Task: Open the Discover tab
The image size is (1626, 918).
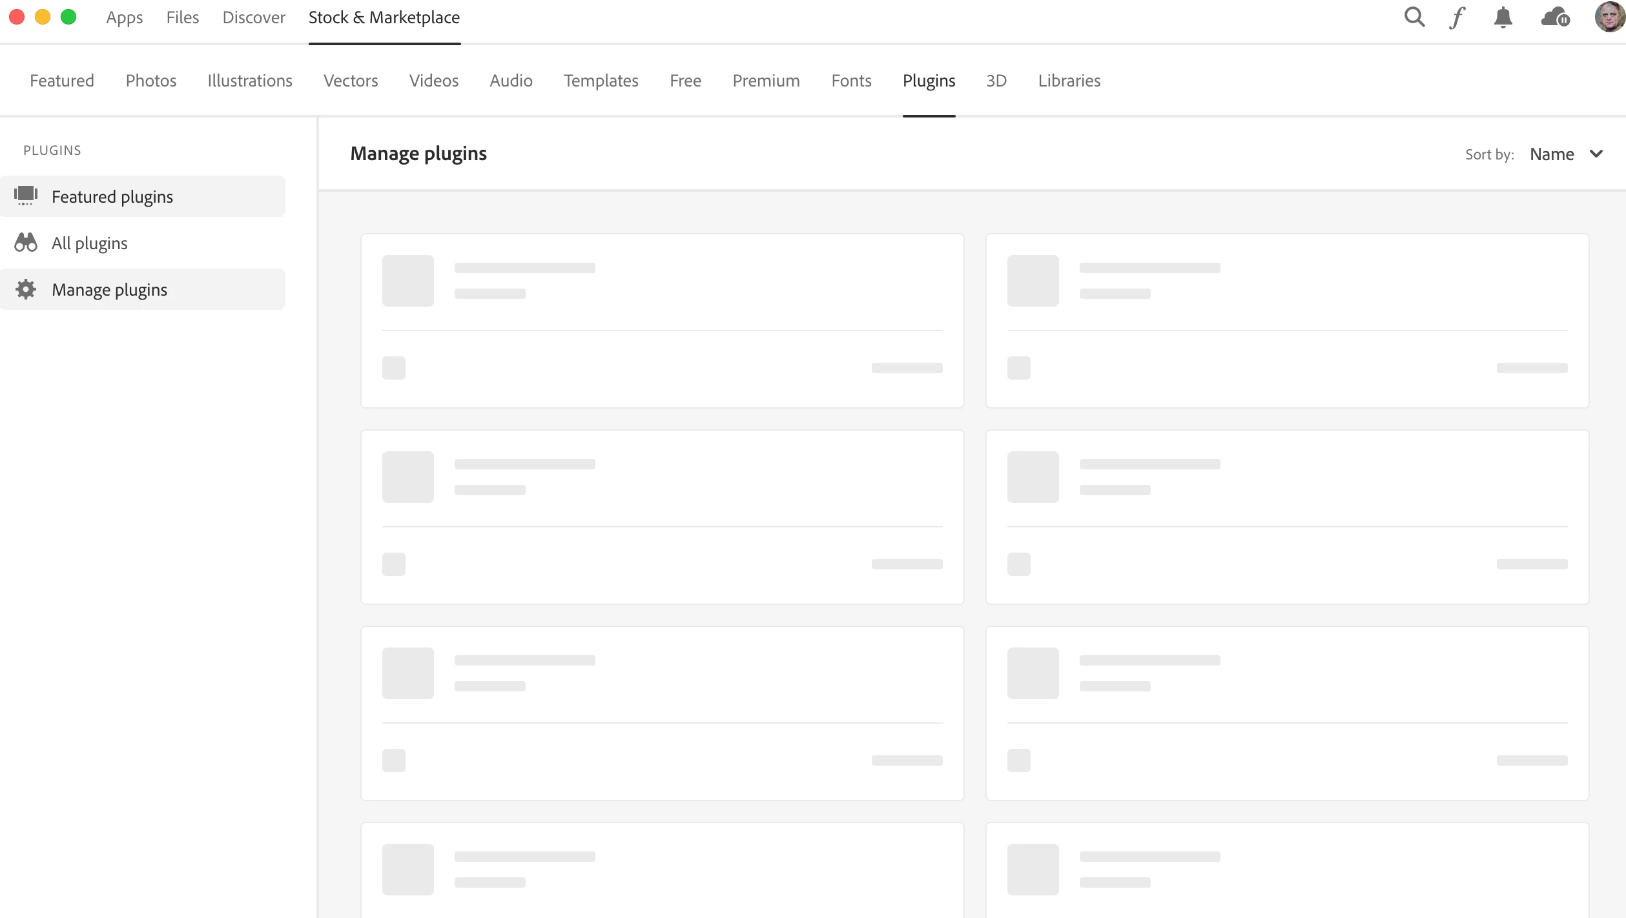Action: tap(254, 17)
